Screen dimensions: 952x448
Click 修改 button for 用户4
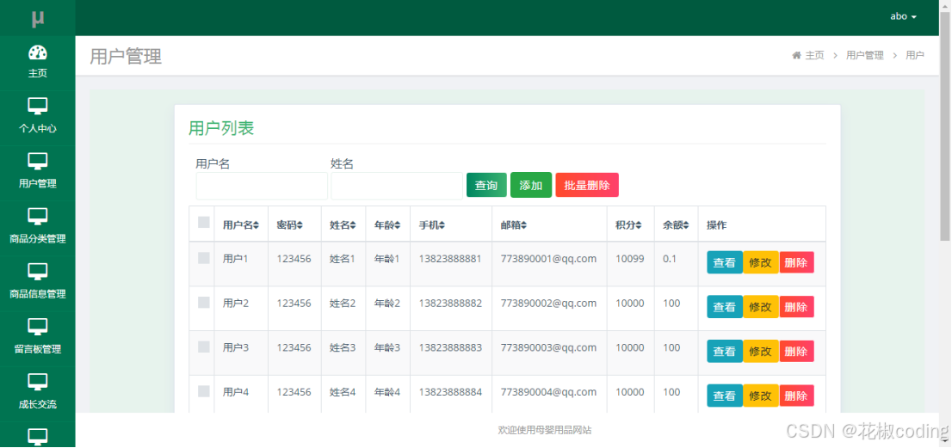pyautogui.click(x=760, y=396)
